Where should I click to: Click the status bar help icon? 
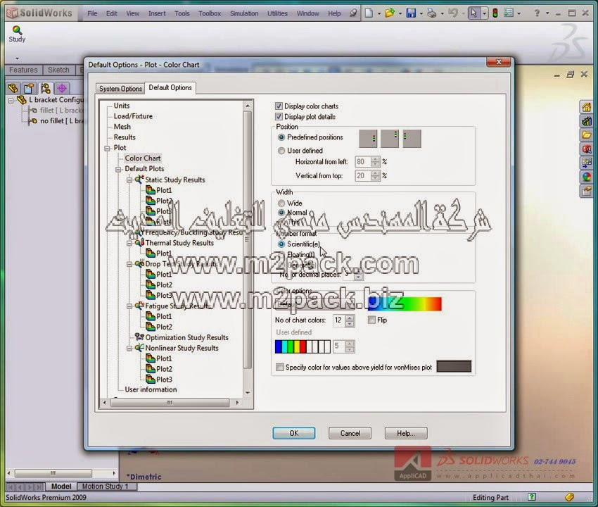click(532, 496)
